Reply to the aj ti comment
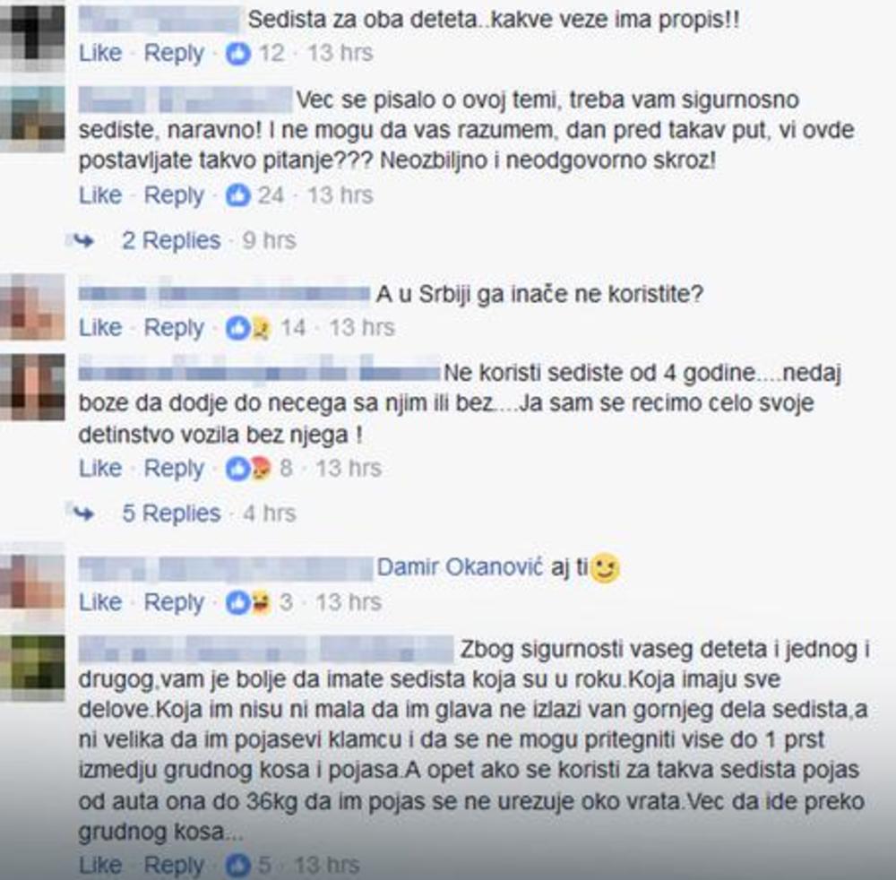The height and width of the screenshot is (880, 896). [174, 602]
